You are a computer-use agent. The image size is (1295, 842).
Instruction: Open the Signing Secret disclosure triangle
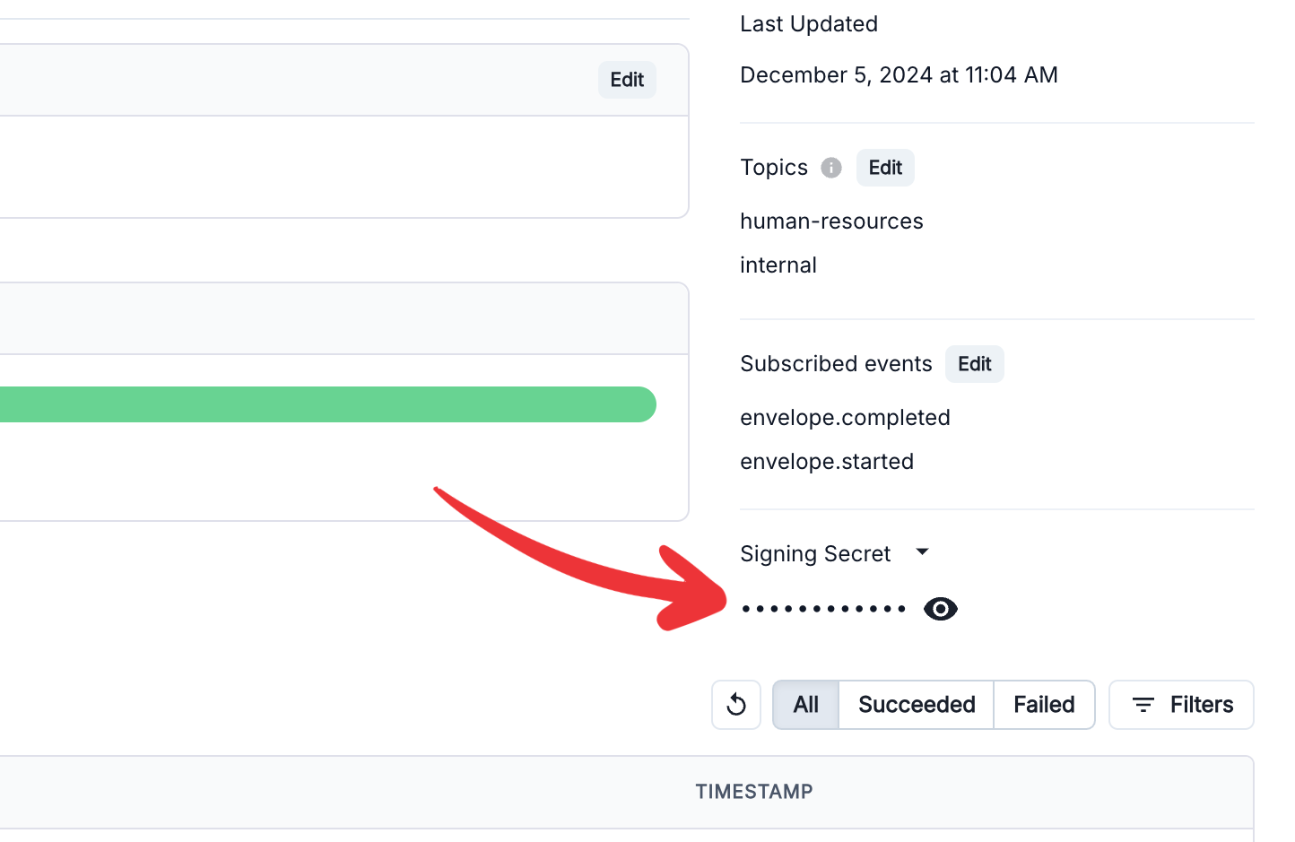click(x=923, y=552)
